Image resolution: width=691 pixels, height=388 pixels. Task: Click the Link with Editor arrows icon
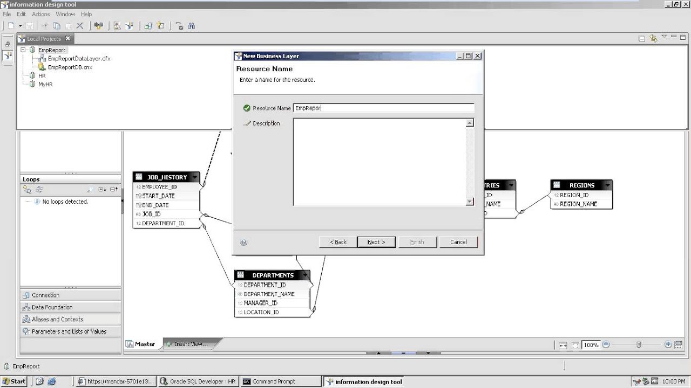point(653,38)
